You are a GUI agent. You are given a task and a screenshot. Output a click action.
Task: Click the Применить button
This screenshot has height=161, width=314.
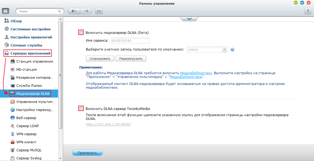click(87, 153)
